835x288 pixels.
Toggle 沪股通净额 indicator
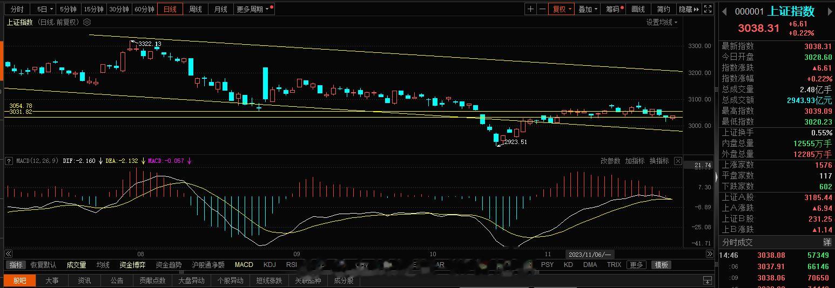pos(208,265)
